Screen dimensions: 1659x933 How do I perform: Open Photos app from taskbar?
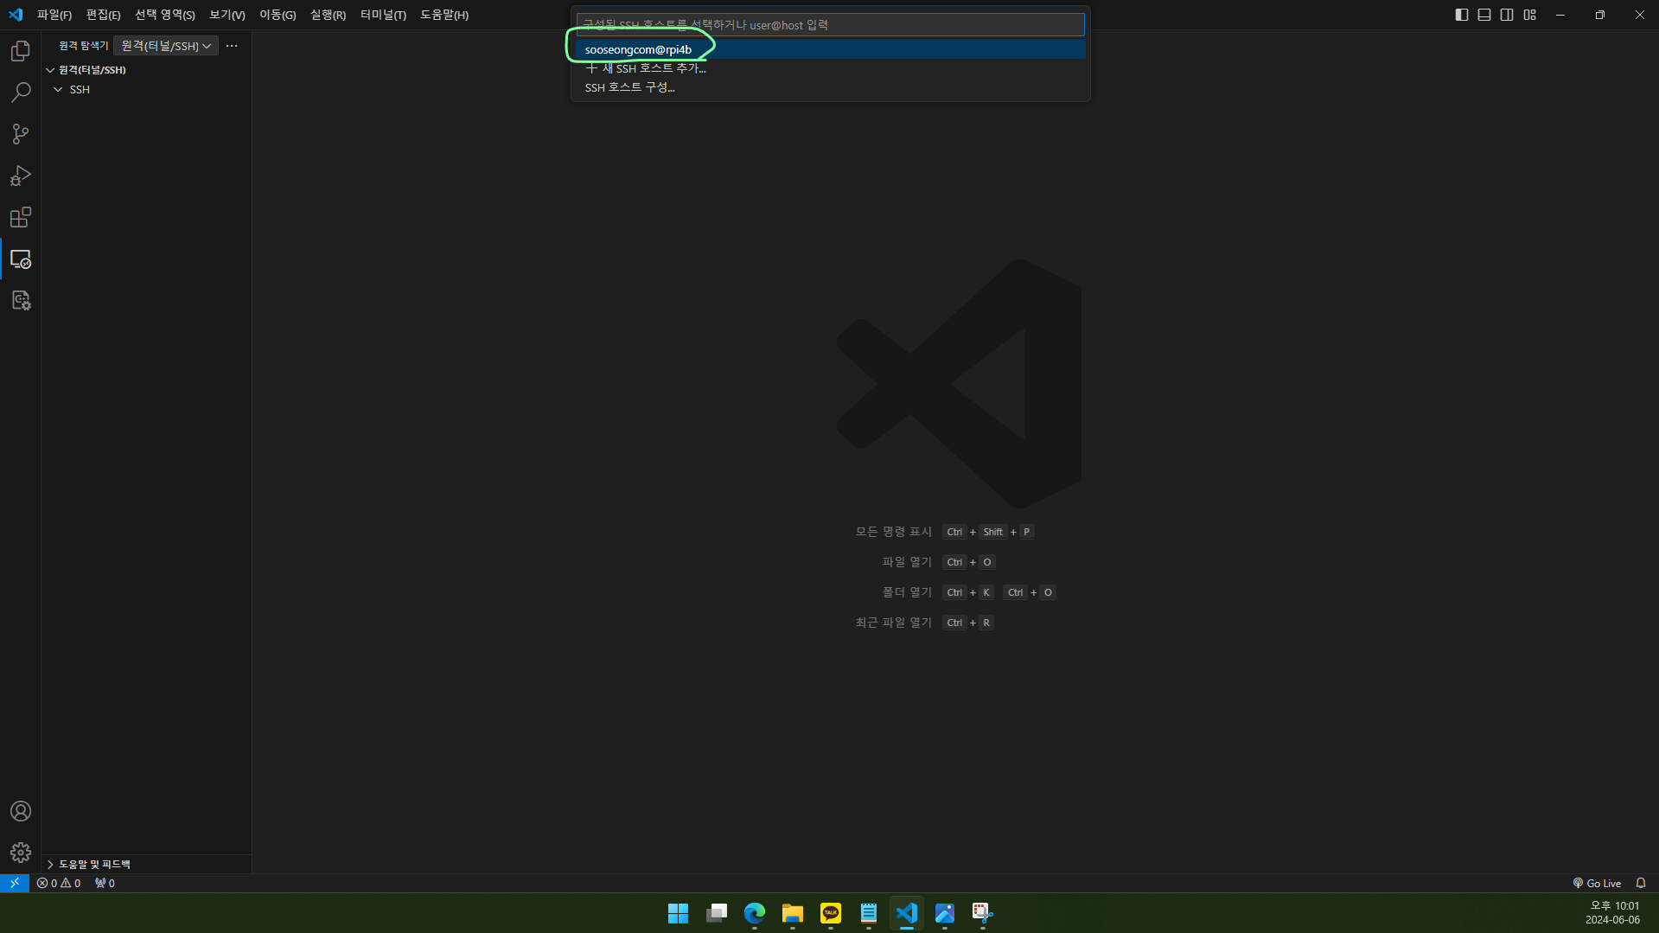pyautogui.click(x=945, y=913)
